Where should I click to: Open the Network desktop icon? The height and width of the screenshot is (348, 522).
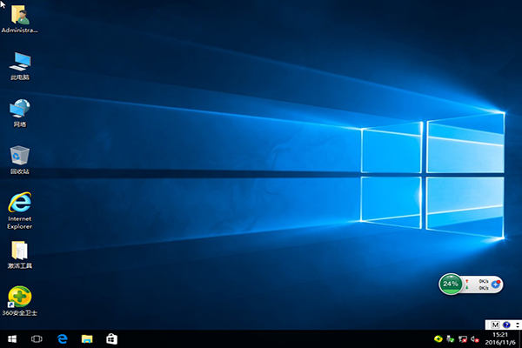[x=19, y=110]
